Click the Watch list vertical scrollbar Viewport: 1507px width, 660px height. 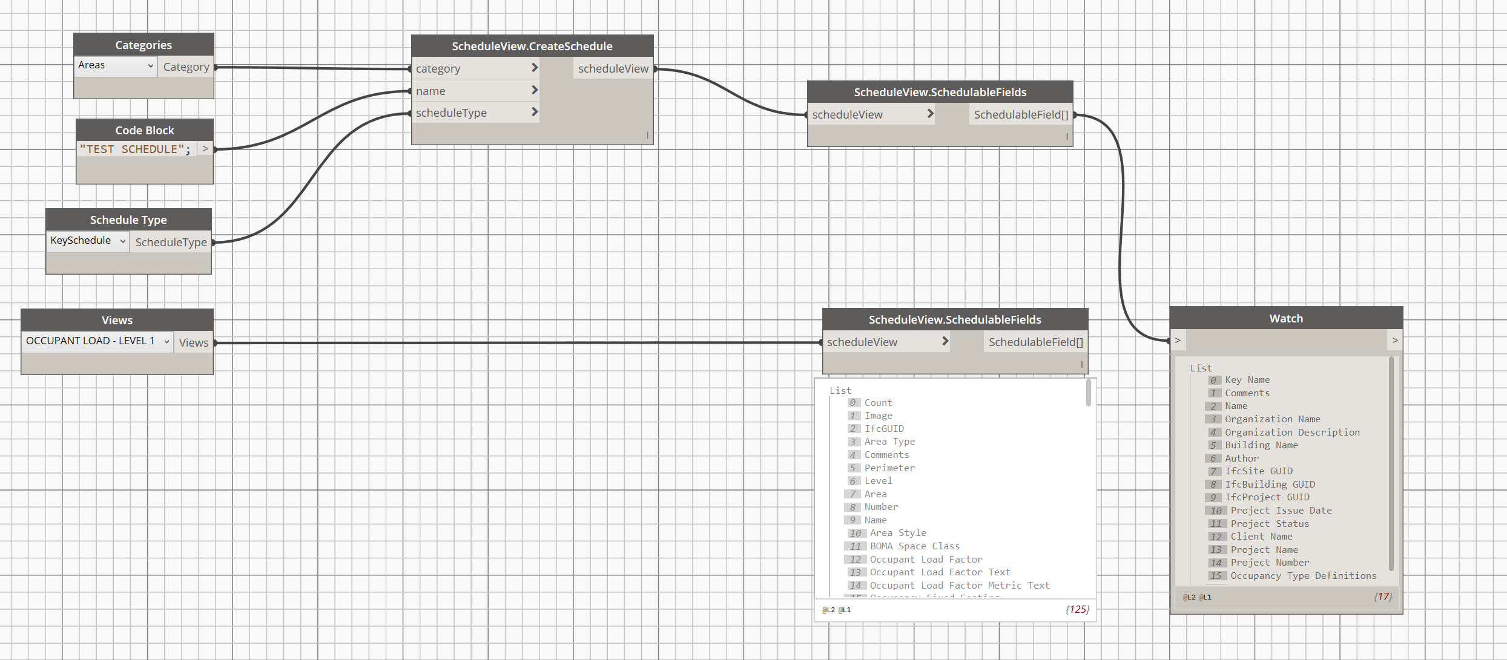pos(1391,466)
